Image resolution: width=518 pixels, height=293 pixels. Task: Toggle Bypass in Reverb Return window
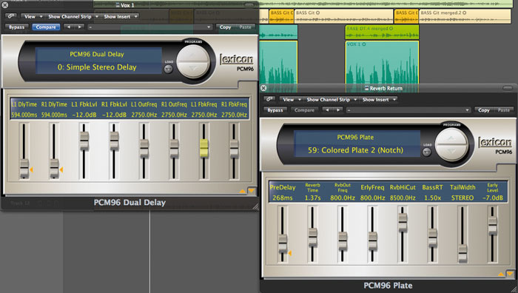(275, 110)
